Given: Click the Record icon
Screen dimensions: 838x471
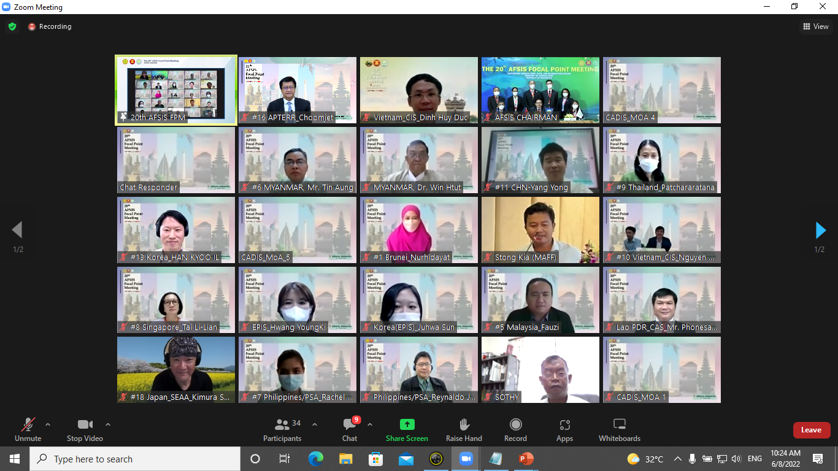Looking at the screenshot, I should (515, 429).
